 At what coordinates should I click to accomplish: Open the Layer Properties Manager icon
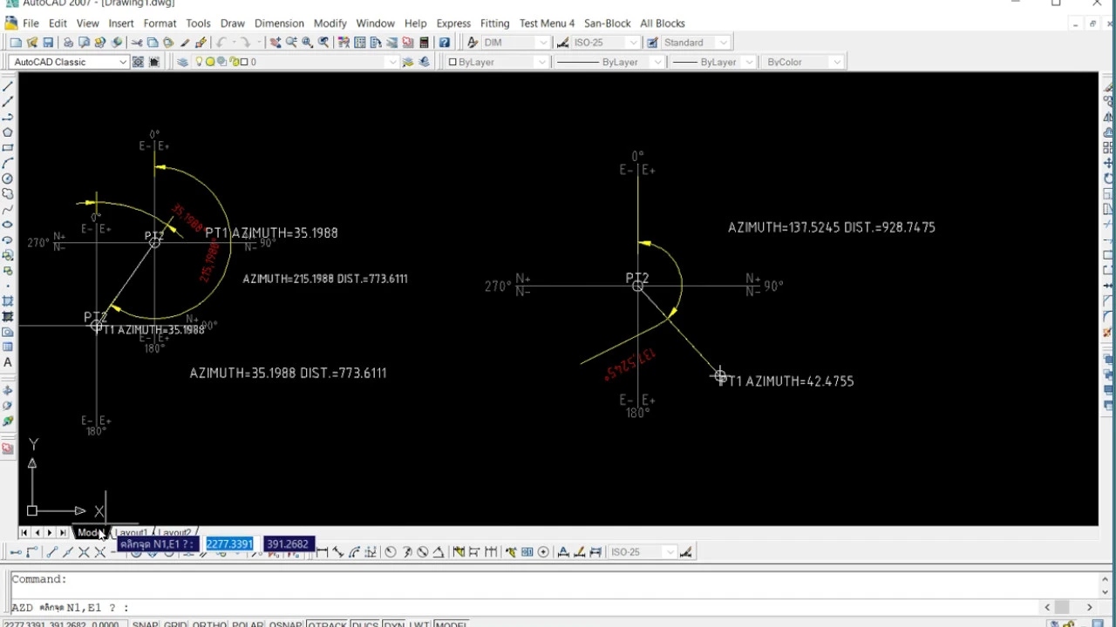[182, 62]
